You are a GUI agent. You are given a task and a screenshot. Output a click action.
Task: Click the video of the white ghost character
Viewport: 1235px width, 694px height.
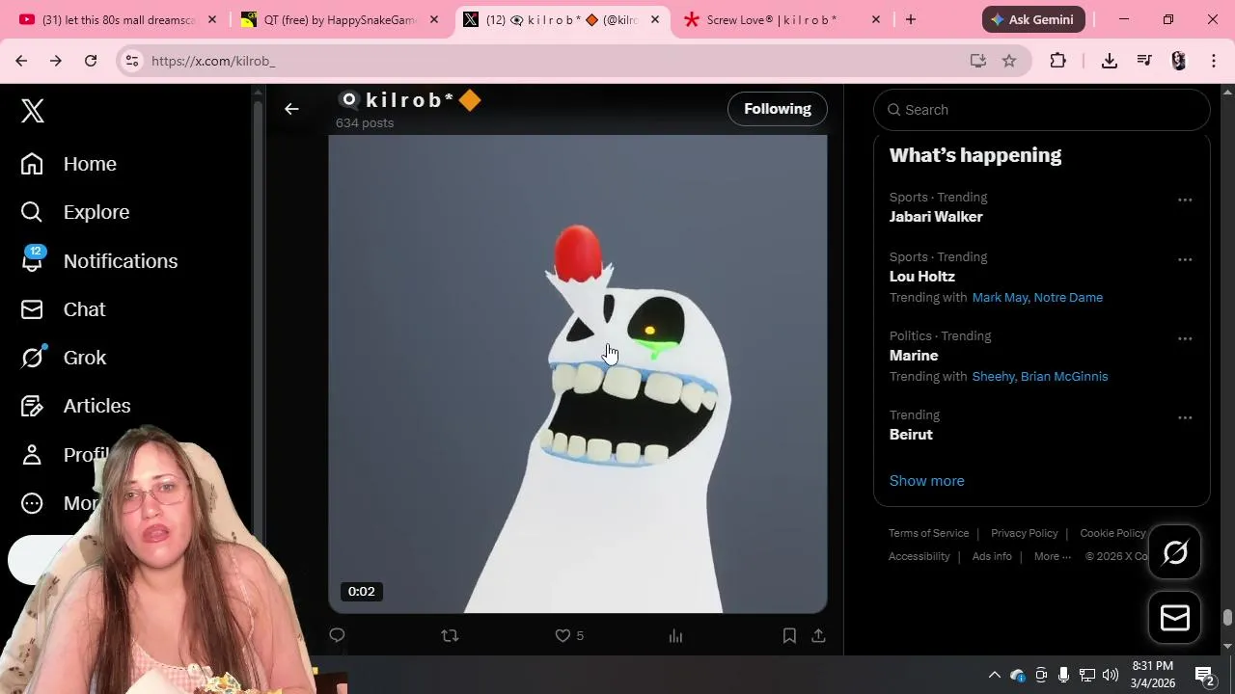coord(578,374)
